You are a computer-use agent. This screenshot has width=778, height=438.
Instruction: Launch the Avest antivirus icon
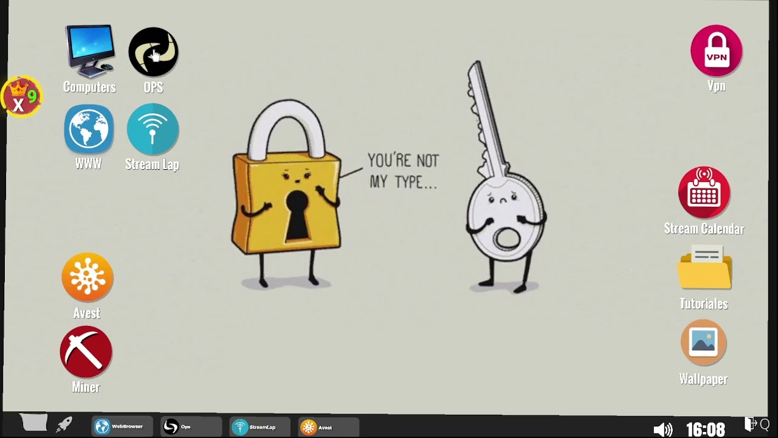coord(88,277)
